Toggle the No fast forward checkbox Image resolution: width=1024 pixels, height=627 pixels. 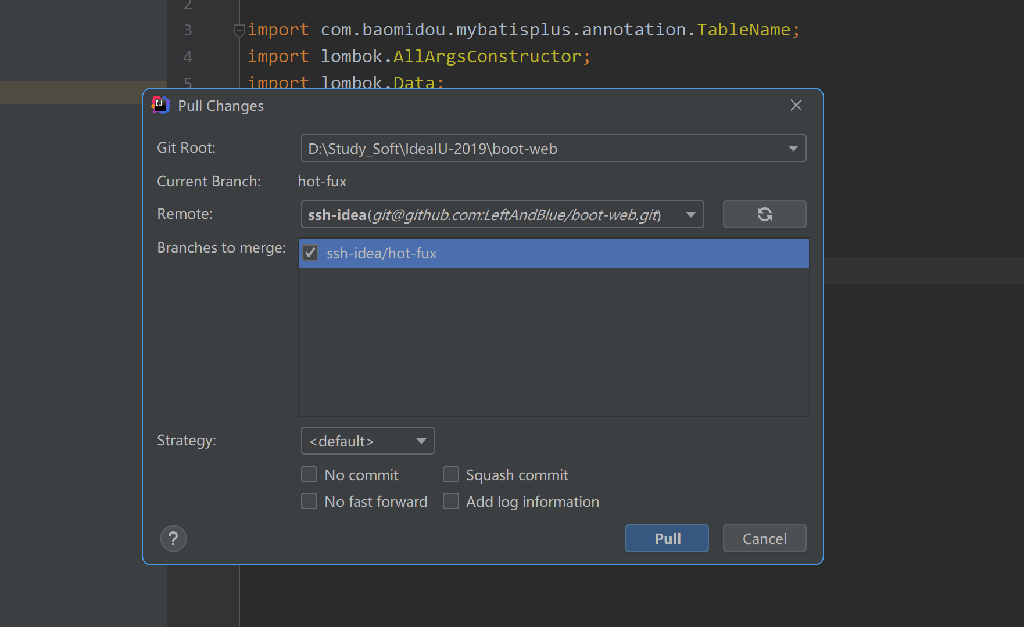309,501
